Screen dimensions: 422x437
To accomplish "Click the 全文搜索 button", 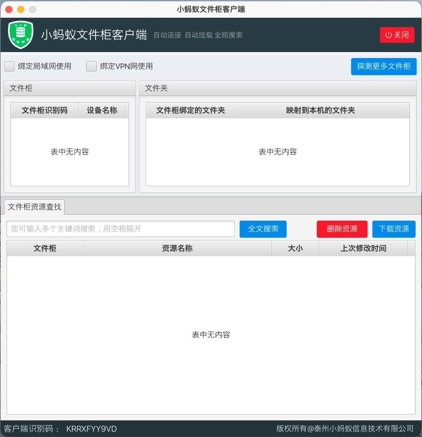I will 263,229.
